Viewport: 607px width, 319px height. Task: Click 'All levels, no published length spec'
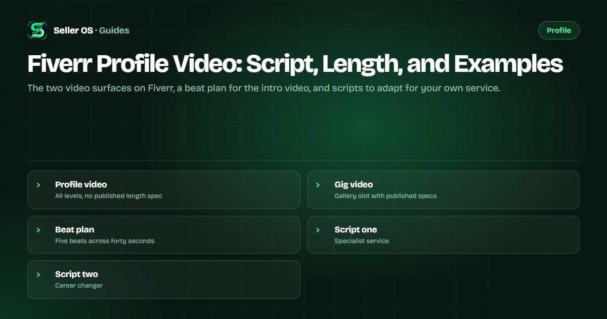109,196
